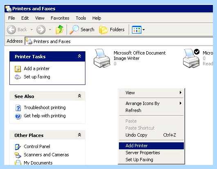Click the Scanners and Cameras icon
The height and width of the screenshot is (169, 217).
18,155
